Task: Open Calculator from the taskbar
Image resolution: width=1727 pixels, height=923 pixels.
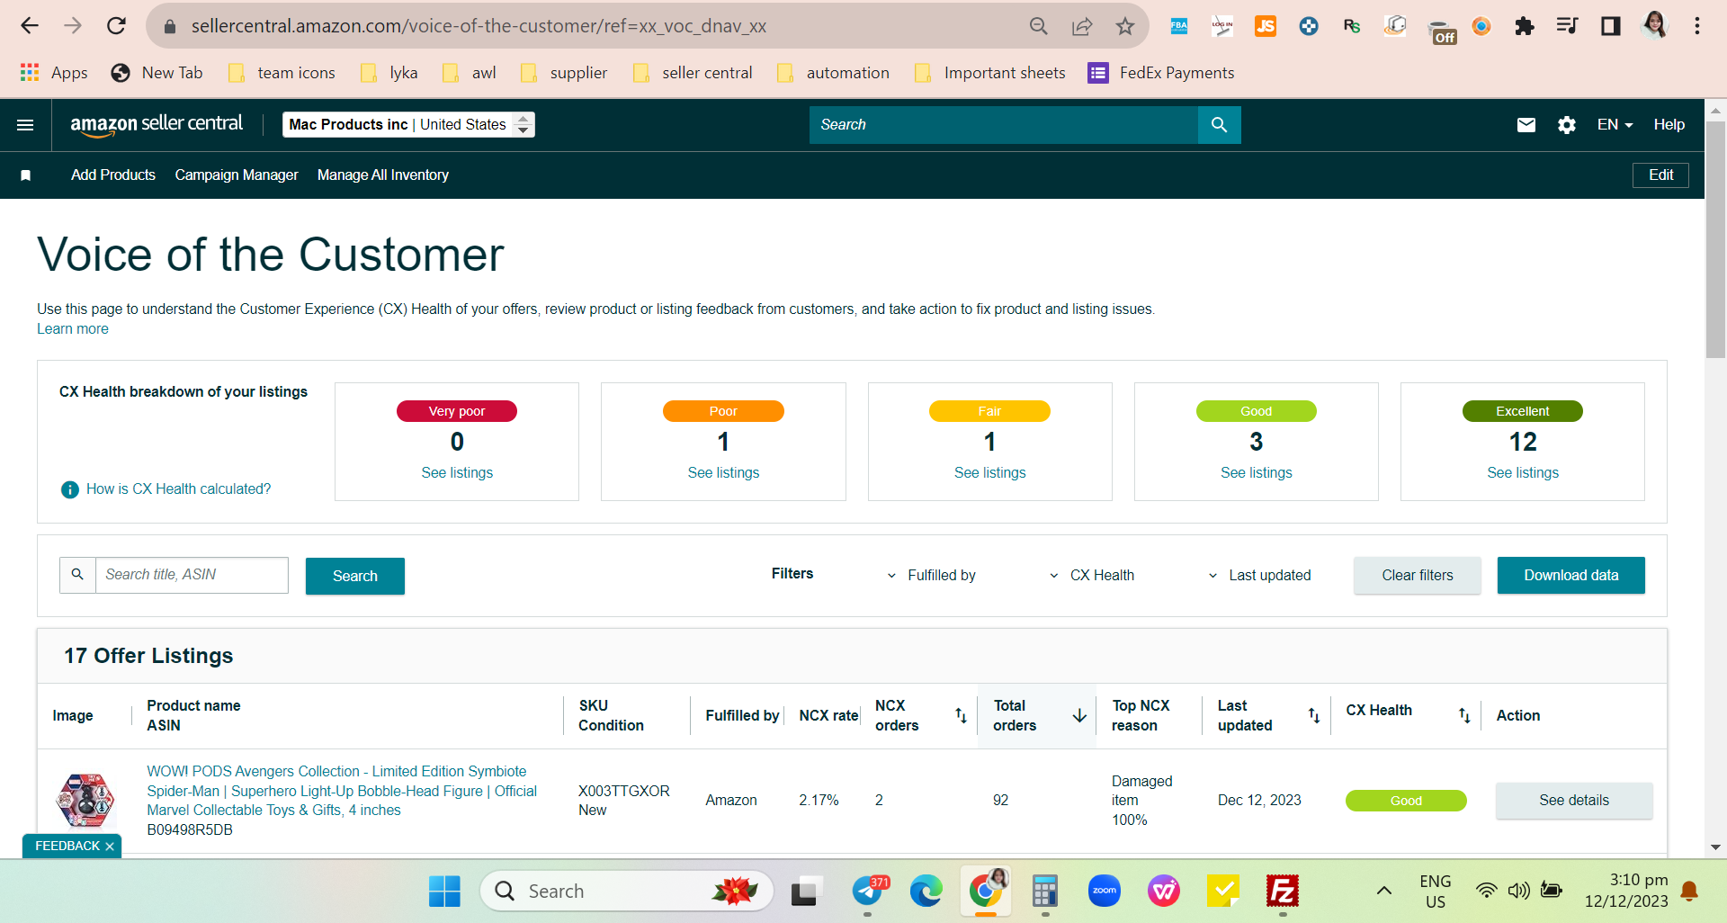Action: 1045,892
